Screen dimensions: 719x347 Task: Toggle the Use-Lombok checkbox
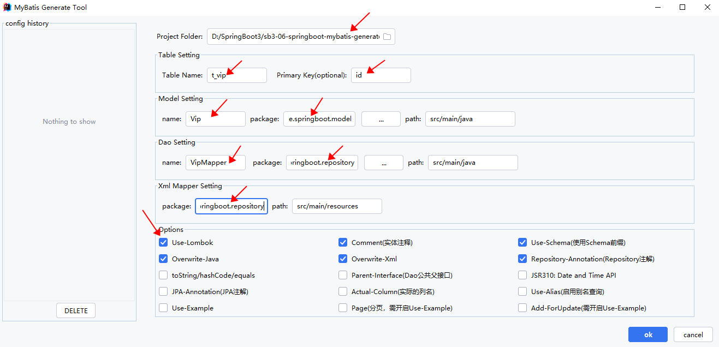163,242
